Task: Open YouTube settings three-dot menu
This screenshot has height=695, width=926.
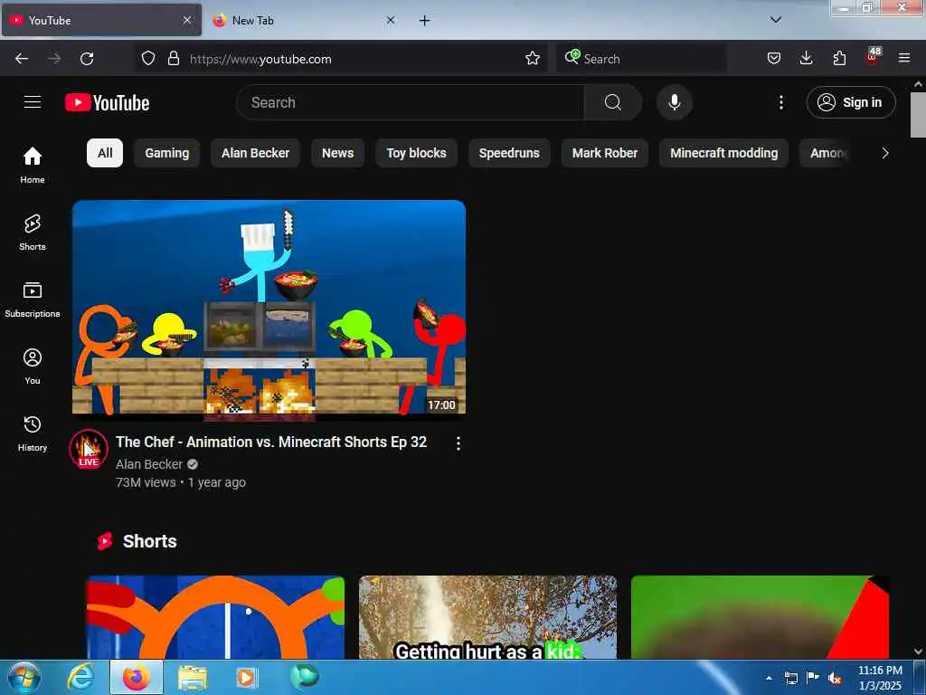Action: (780, 102)
